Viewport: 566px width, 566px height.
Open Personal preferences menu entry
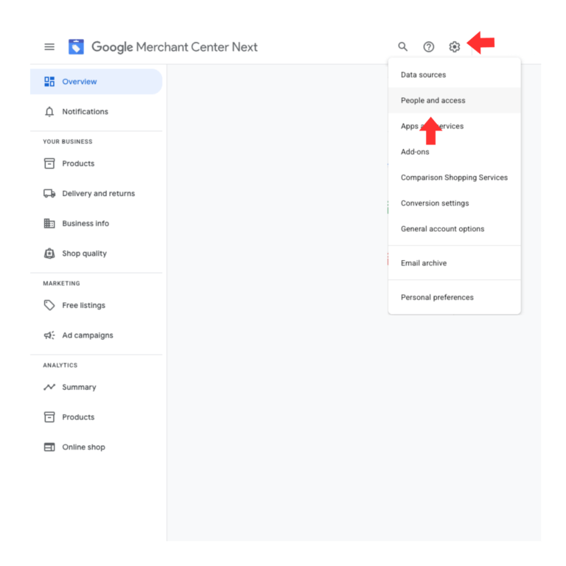click(x=437, y=298)
